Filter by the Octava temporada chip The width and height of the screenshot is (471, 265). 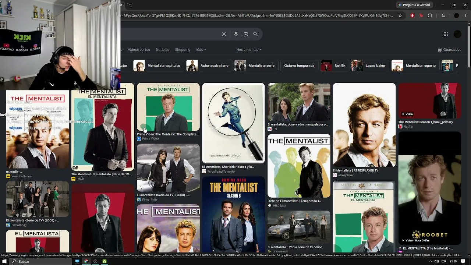[x=299, y=66]
